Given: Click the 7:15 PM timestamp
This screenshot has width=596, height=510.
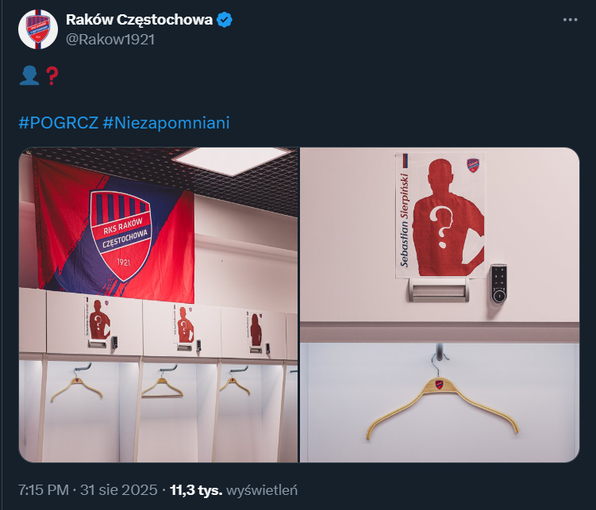Looking at the screenshot, I should point(44,490).
